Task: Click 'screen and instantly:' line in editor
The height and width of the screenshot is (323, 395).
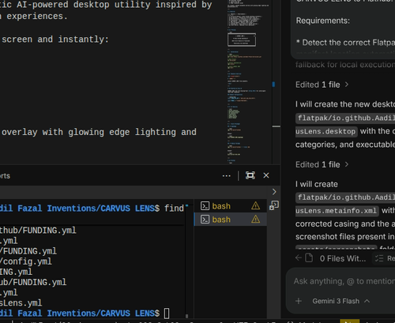Action: (55, 39)
